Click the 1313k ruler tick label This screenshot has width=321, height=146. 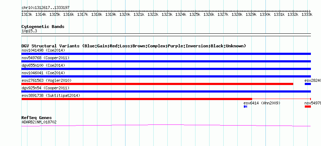27,14
